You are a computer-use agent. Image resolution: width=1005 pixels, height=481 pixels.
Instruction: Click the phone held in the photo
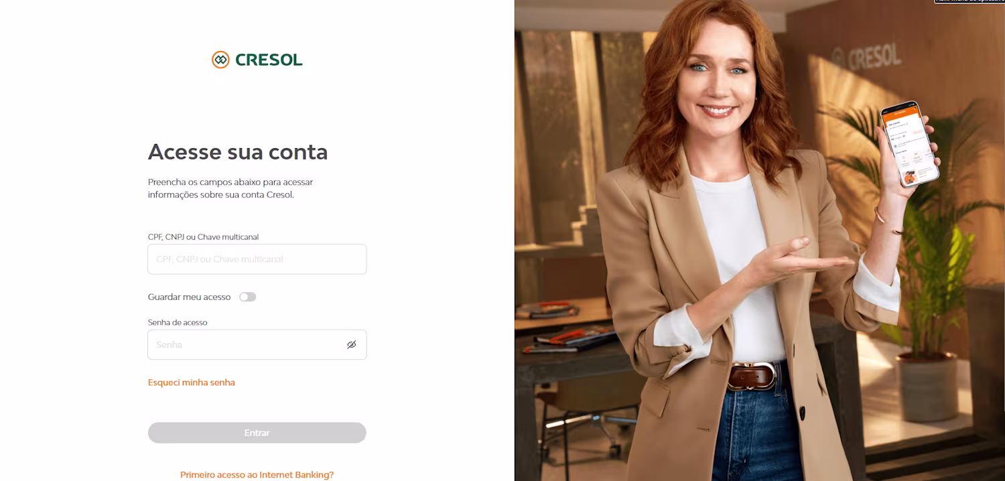pyautogui.click(x=909, y=143)
